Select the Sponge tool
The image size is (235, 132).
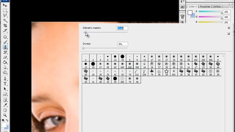5,73
